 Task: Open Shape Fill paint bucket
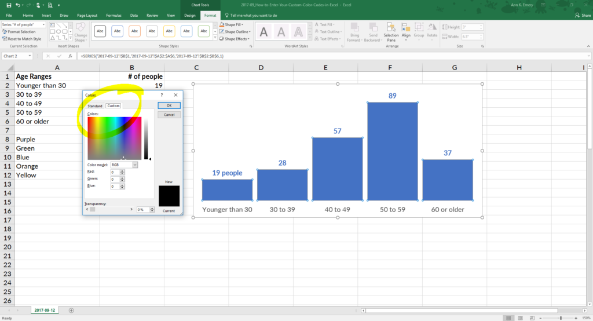(x=222, y=24)
